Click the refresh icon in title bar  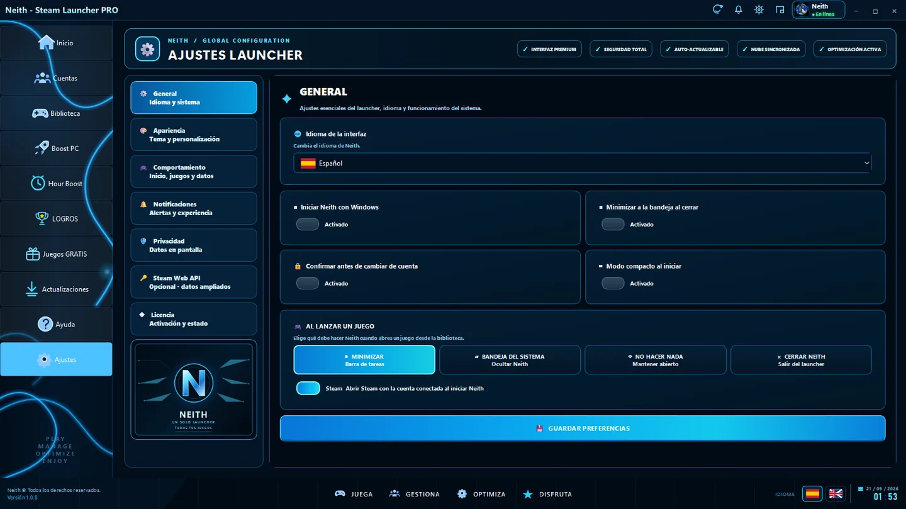click(x=717, y=9)
